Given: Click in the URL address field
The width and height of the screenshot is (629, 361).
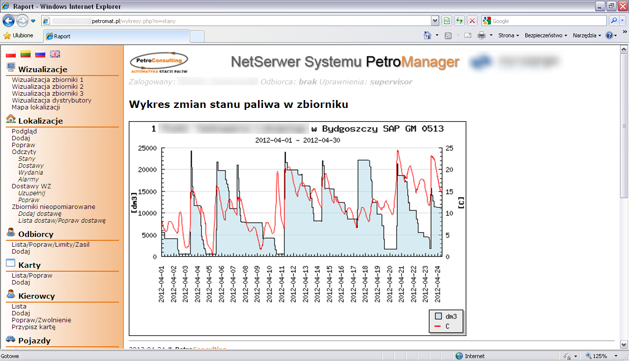Looking at the screenshot, I should (236, 21).
